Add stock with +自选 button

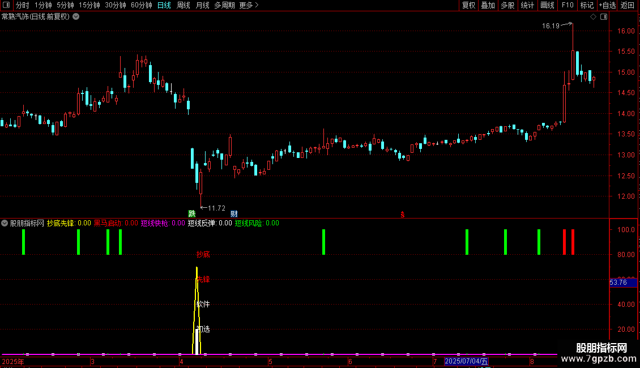(607, 5)
